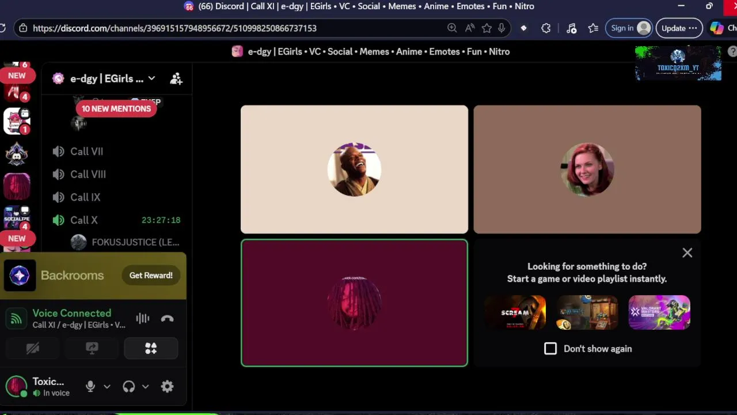Select the laughing man participant tile
737x415 pixels.
coord(354,169)
